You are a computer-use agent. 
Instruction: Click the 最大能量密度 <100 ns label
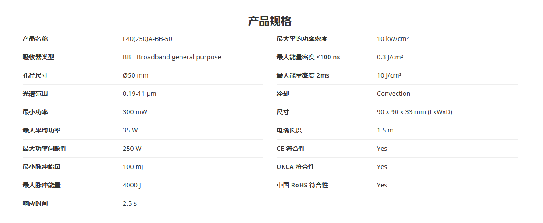[308, 57]
